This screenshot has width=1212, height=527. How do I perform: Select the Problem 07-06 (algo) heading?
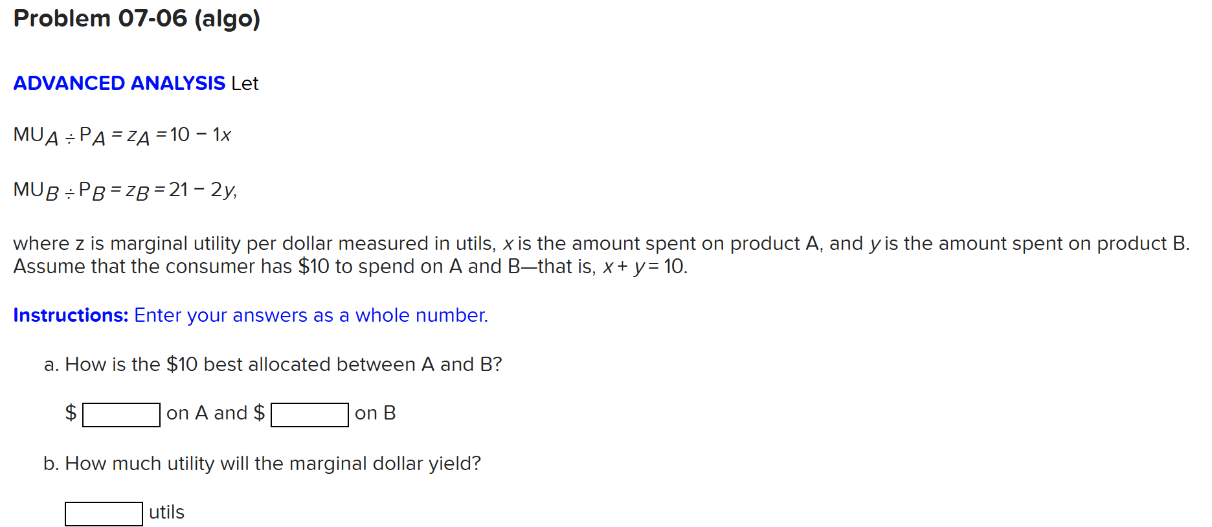point(136,18)
